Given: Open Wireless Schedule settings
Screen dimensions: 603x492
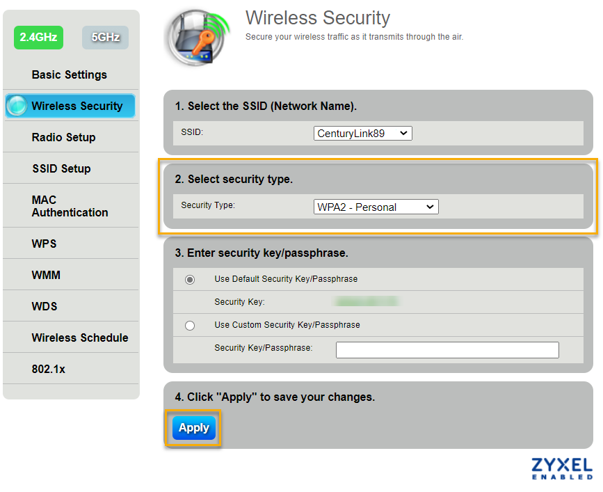Looking at the screenshot, I should point(80,338).
